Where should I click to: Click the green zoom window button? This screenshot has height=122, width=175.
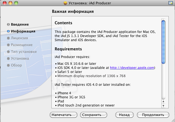pos(16,3)
